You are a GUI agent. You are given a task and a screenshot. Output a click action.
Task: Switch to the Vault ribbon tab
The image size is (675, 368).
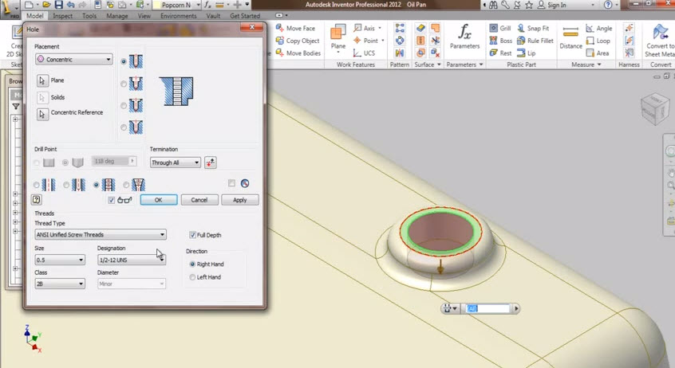[213, 16]
